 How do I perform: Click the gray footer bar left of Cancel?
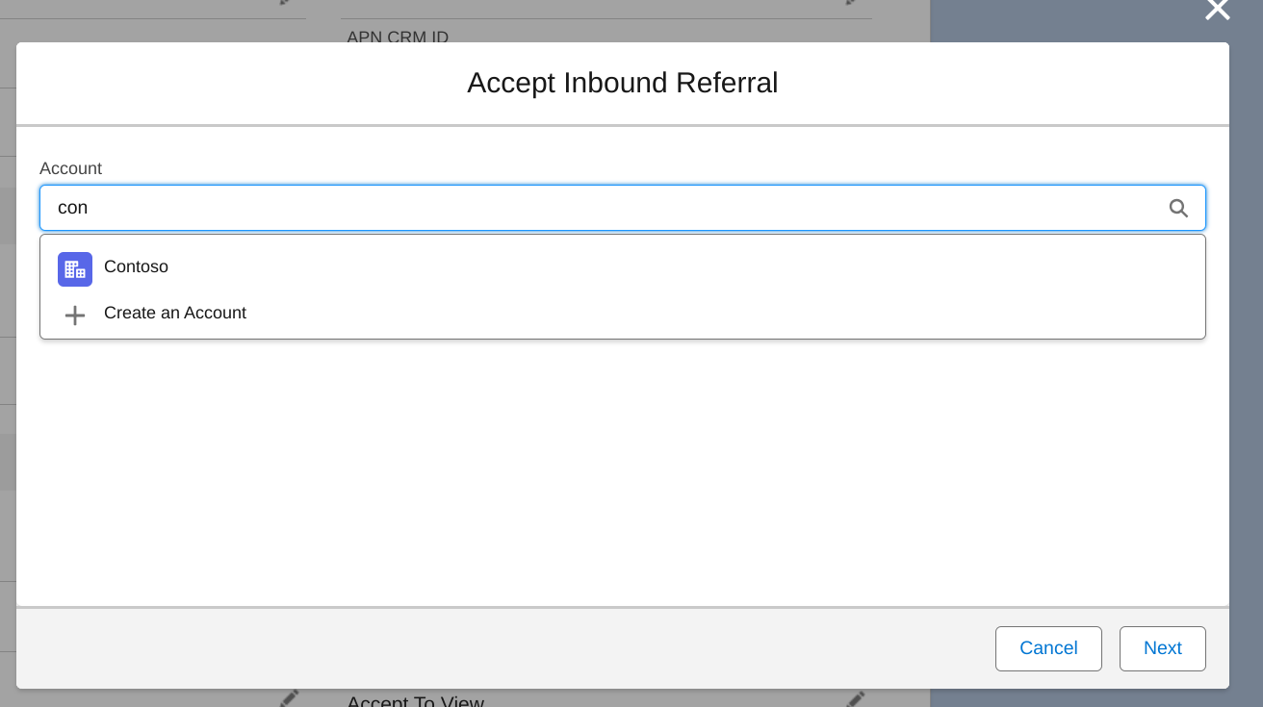[x=481, y=648]
